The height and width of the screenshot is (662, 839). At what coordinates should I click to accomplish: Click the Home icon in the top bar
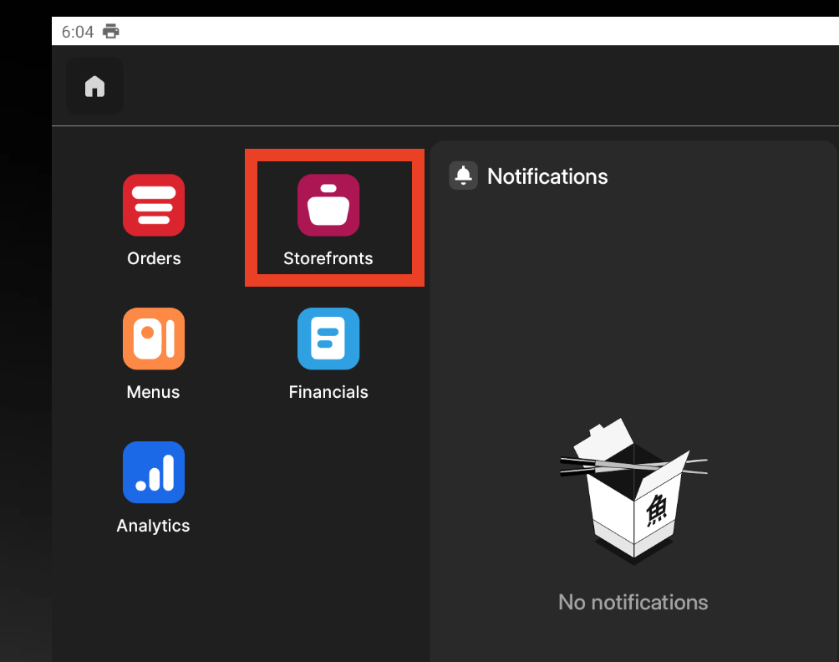click(94, 86)
